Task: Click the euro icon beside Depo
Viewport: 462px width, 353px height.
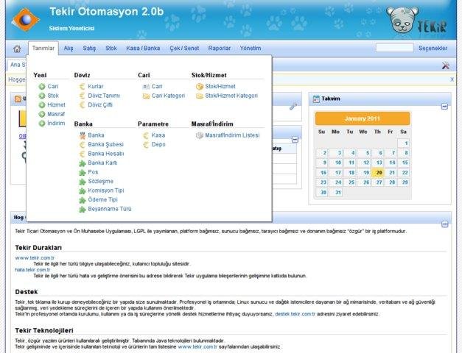Action: pos(146,144)
